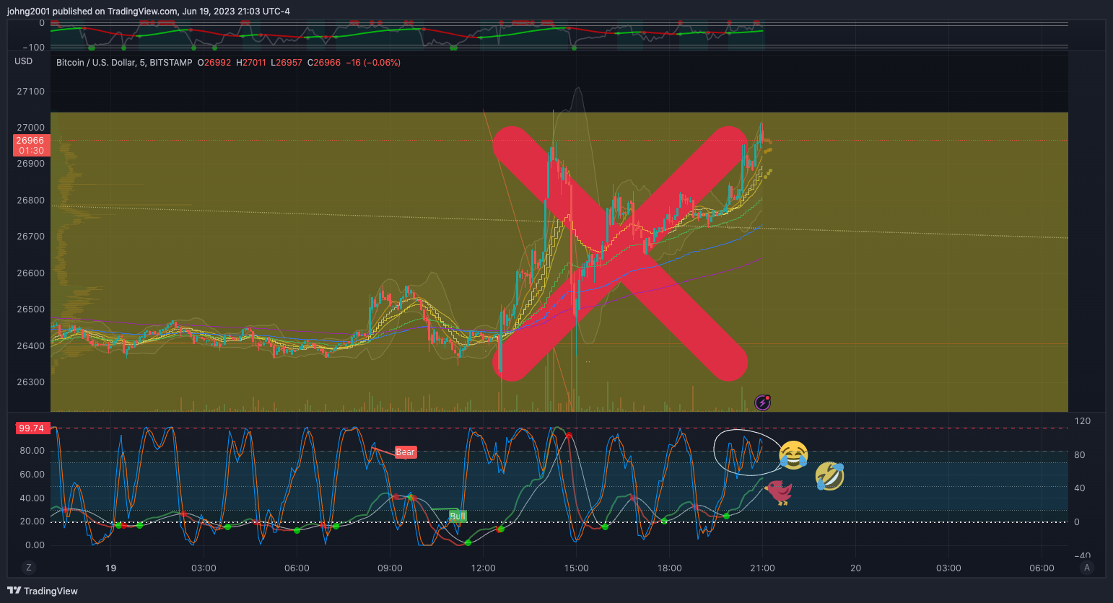Click the 21:00 time axis label
Screen dimensions: 1113x603
762,568
